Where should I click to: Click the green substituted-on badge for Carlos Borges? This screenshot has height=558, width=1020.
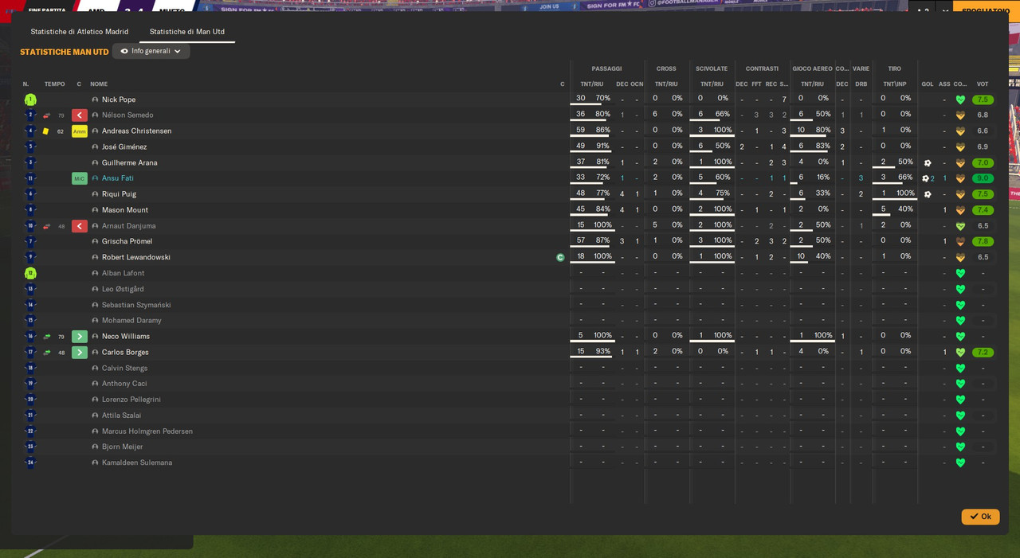[80, 353]
